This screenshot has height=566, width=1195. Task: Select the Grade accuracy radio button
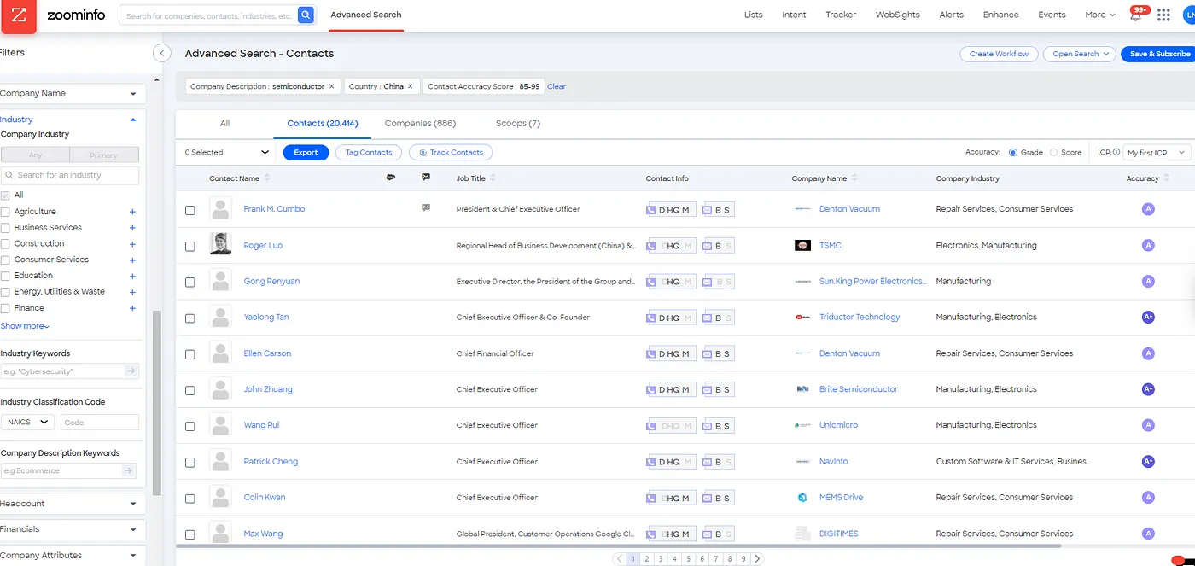(x=1013, y=152)
